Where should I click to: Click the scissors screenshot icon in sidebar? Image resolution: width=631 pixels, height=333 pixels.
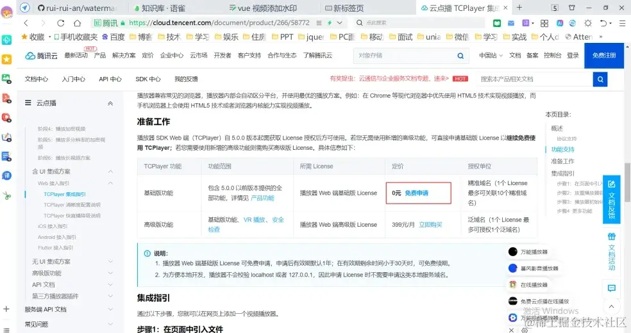coord(7,195)
